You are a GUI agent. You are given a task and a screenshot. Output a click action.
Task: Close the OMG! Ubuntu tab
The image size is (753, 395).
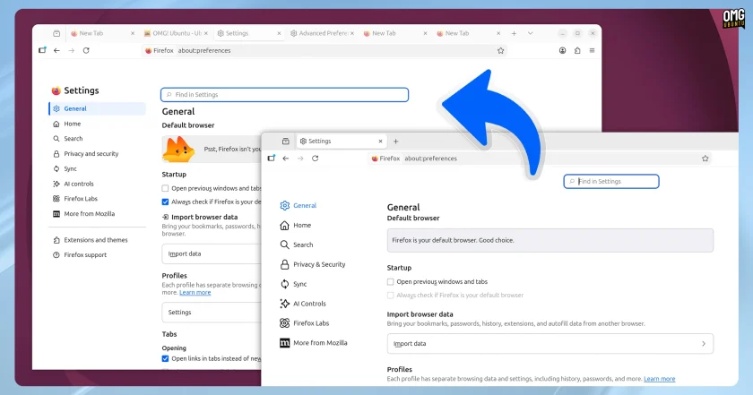pos(206,33)
